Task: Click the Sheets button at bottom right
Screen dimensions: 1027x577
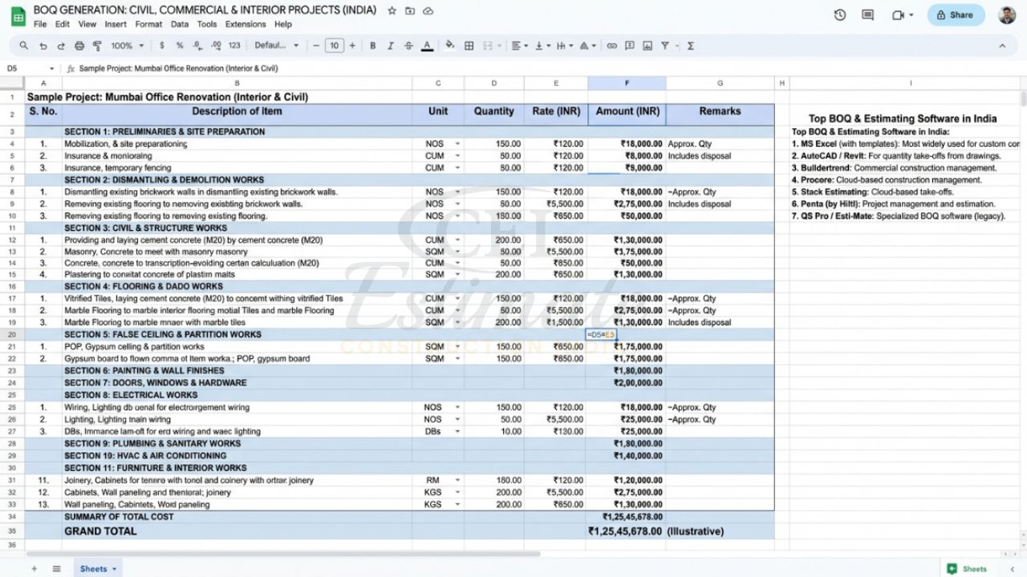Action: [x=968, y=569]
